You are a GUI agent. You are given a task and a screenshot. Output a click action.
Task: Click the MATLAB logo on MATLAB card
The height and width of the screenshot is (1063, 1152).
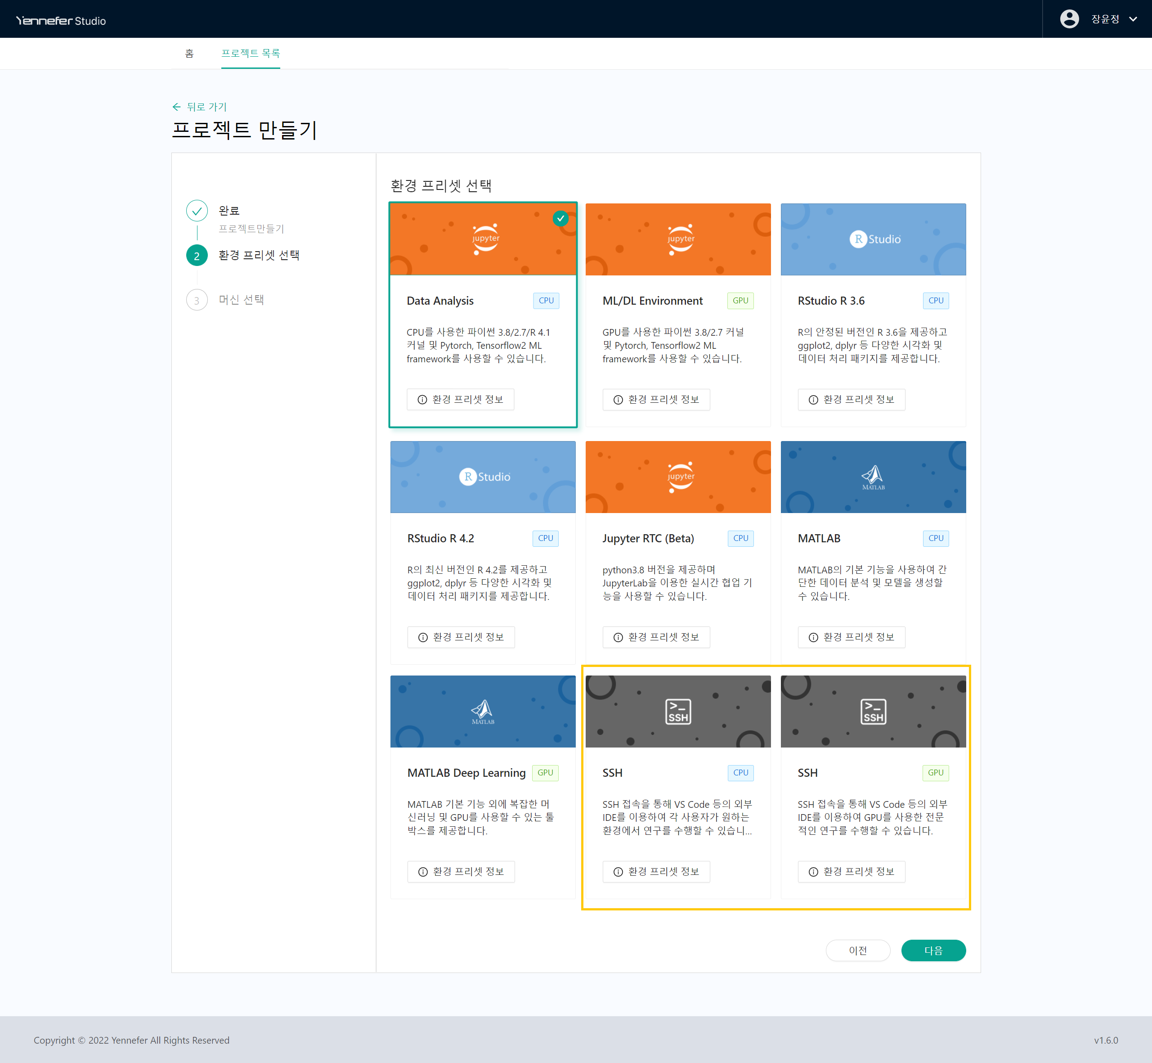pos(873,477)
